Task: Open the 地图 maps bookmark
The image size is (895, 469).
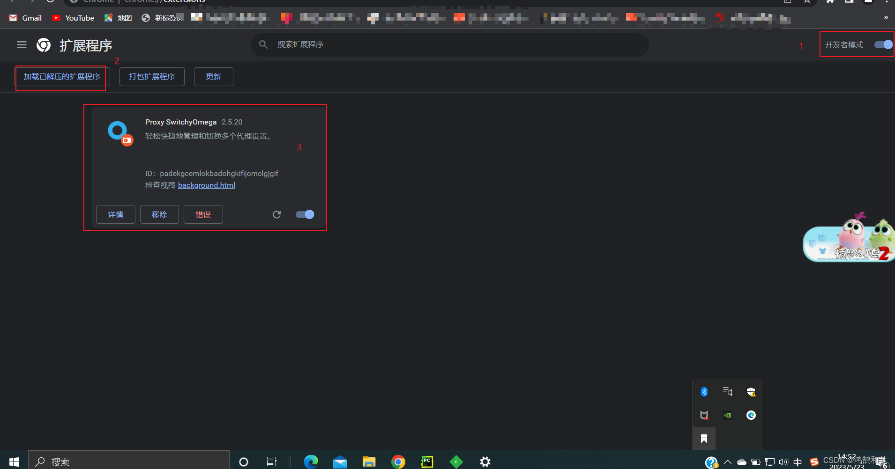Action: [118, 18]
